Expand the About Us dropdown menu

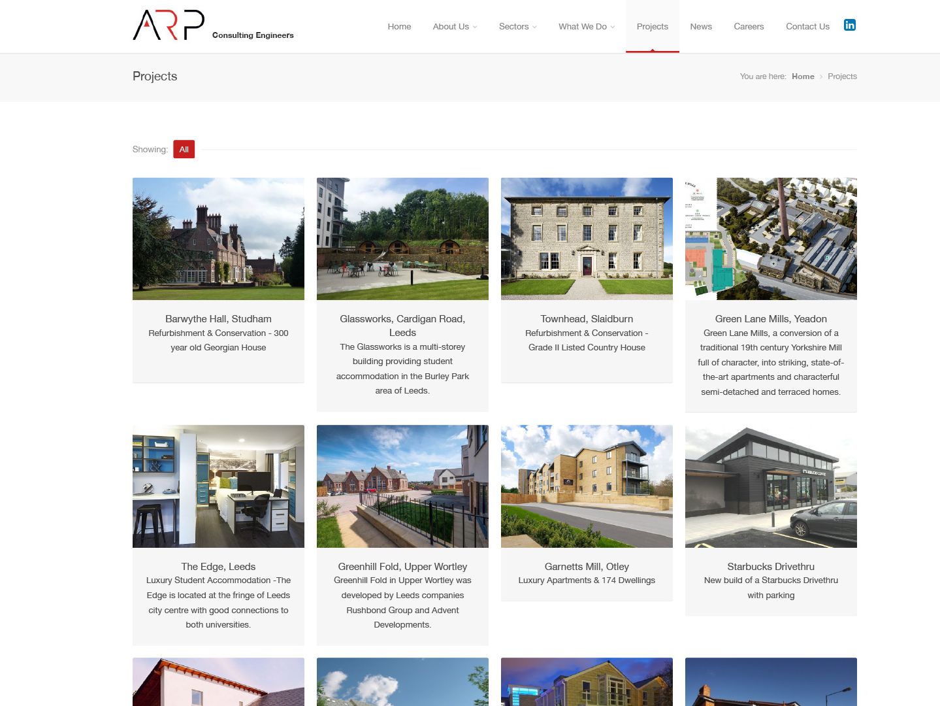(455, 27)
